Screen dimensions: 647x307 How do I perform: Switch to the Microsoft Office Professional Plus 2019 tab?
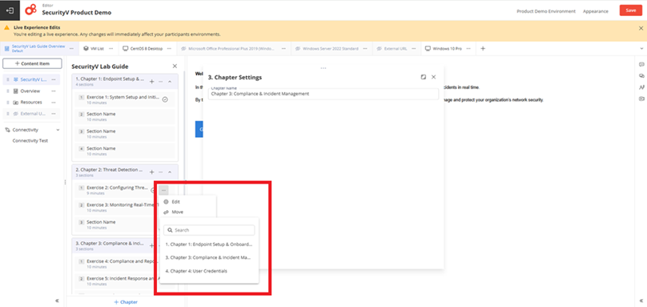point(227,49)
